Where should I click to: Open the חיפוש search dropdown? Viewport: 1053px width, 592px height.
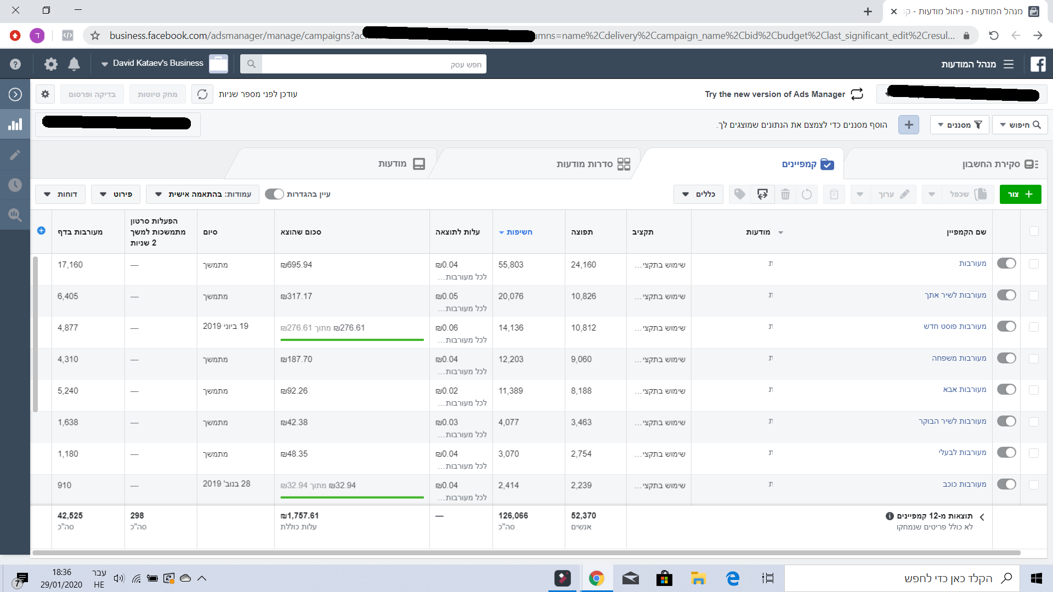(1020, 125)
